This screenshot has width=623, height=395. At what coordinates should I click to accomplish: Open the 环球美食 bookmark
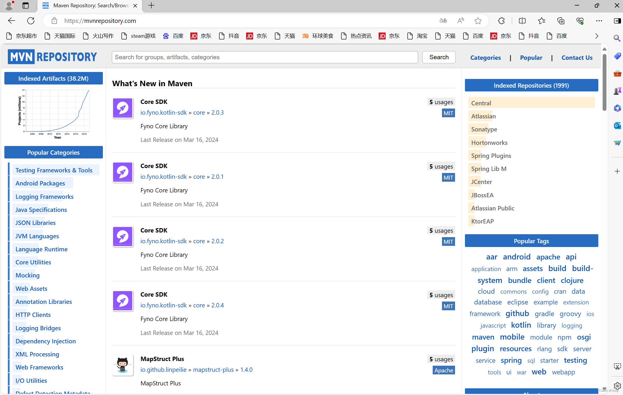pos(318,36)
